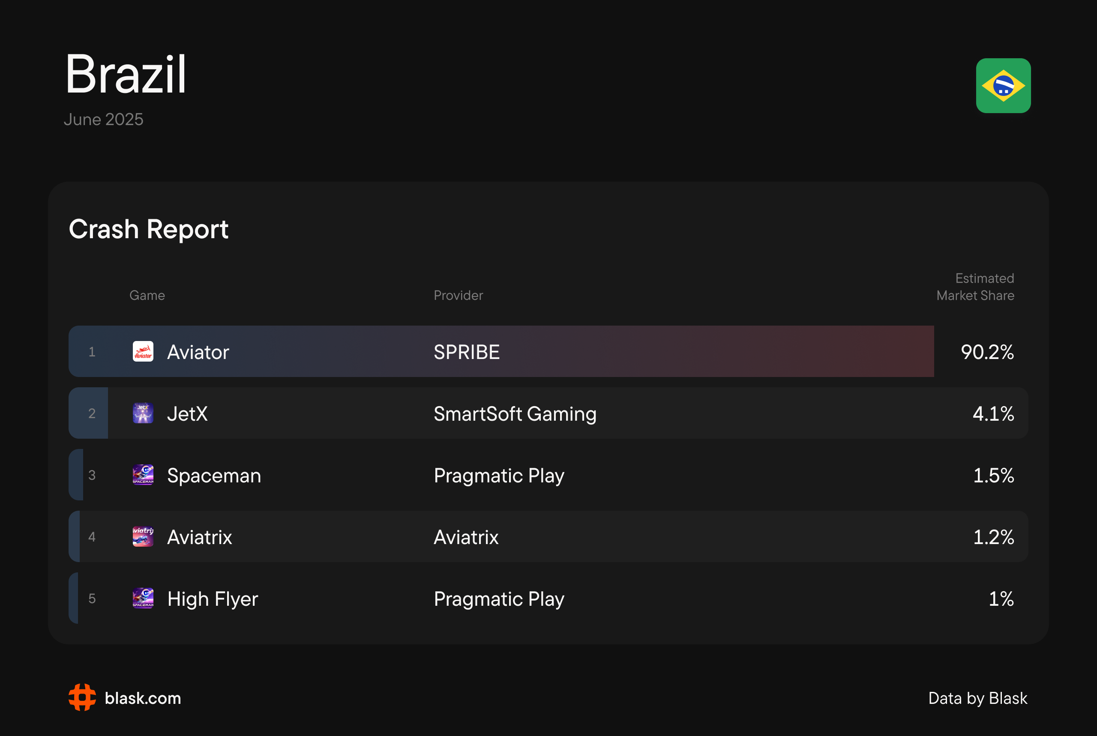Click the SPRIBE provider name
The image size is (1097, 736).
coord(466,352)
